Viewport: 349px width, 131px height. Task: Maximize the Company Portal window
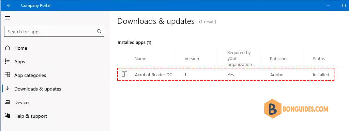pyautogui.click(x=344, y=5)
